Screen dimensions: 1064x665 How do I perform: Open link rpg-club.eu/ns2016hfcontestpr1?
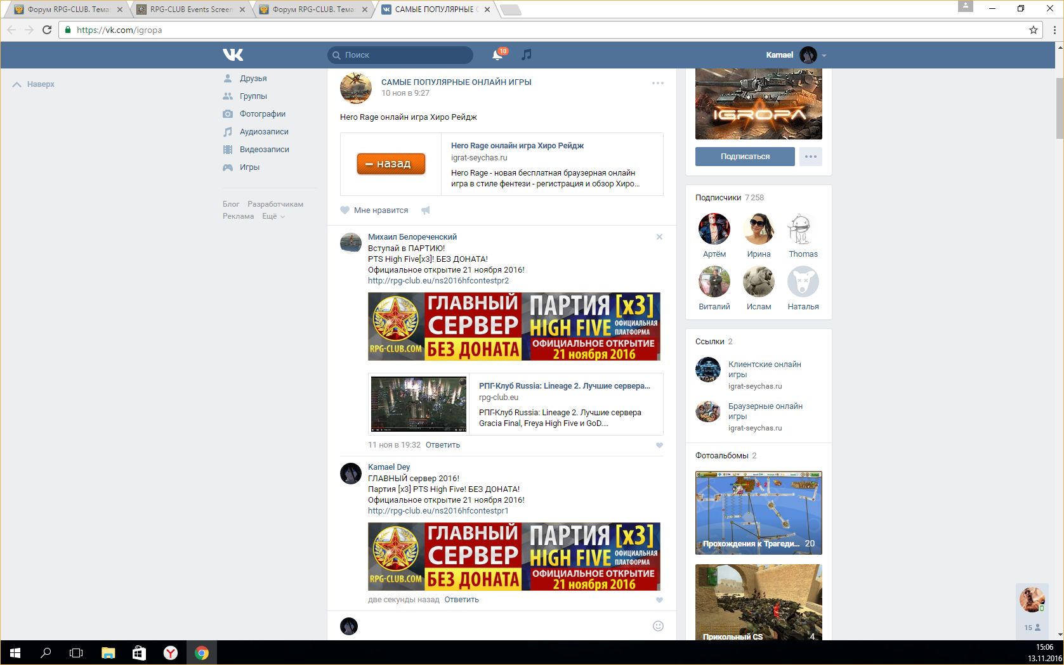point(438,511)
